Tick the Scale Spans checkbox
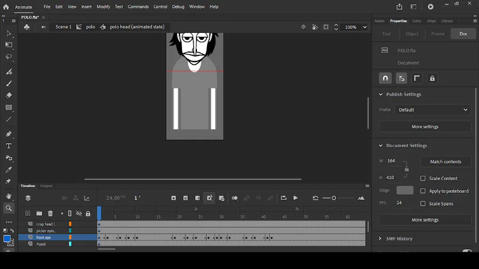This screenshot has height=269, width=479. [x=423, y=204]
